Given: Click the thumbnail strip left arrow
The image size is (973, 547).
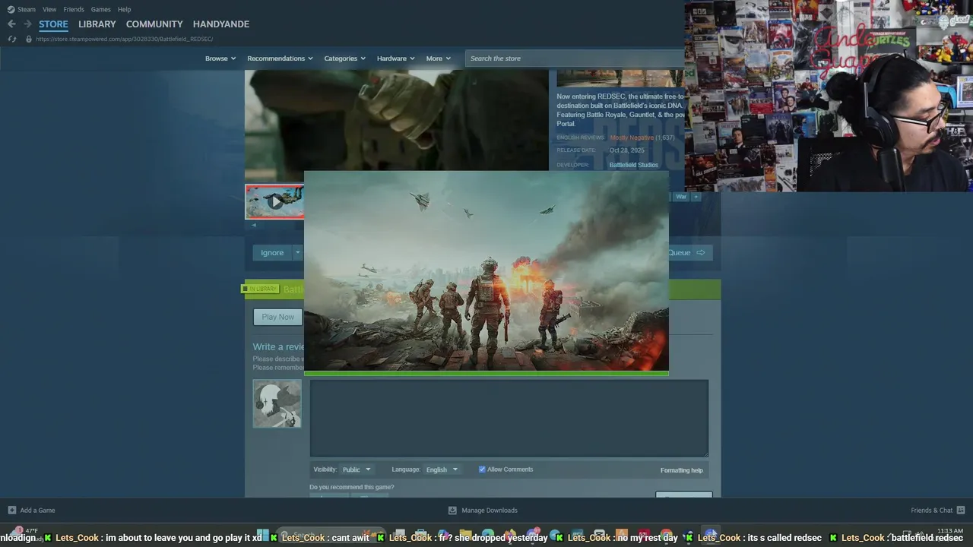Looking at the screenshot, I should (x=253, y=225).
